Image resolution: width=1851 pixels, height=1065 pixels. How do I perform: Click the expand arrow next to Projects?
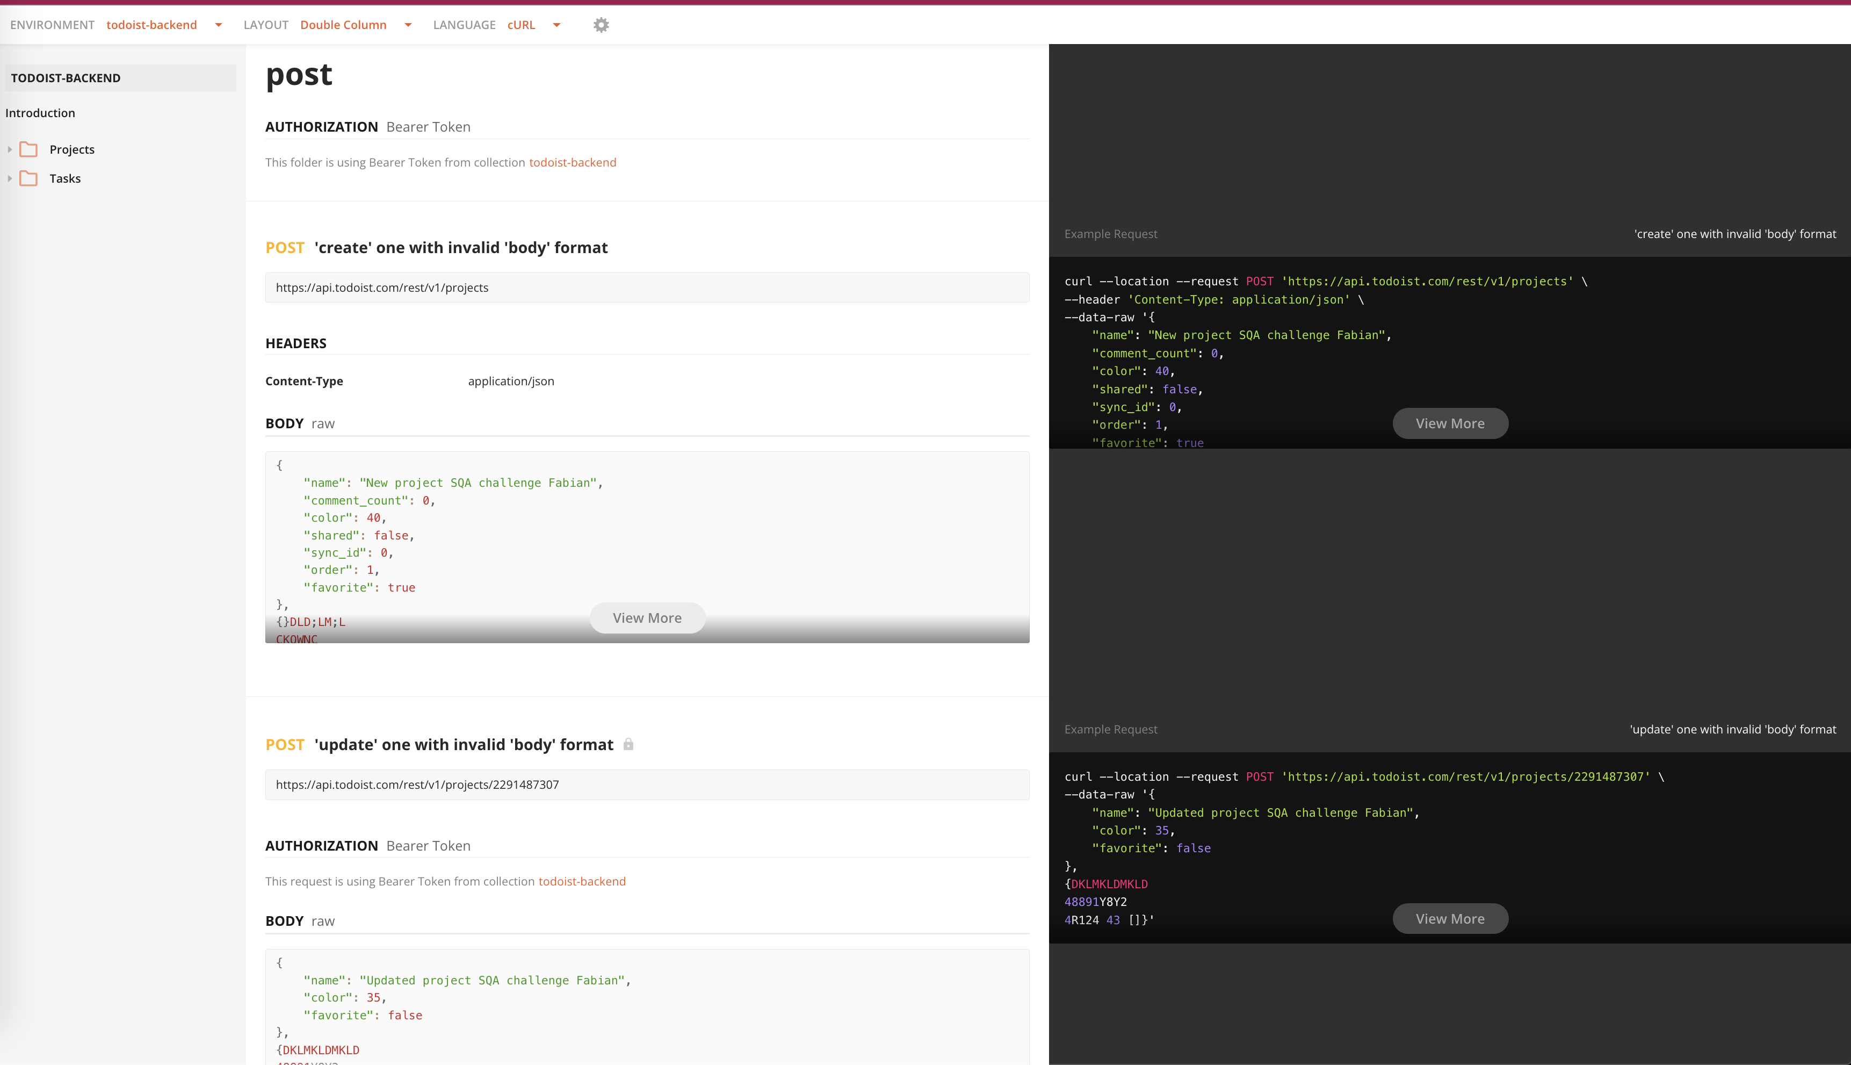point(10,149)
